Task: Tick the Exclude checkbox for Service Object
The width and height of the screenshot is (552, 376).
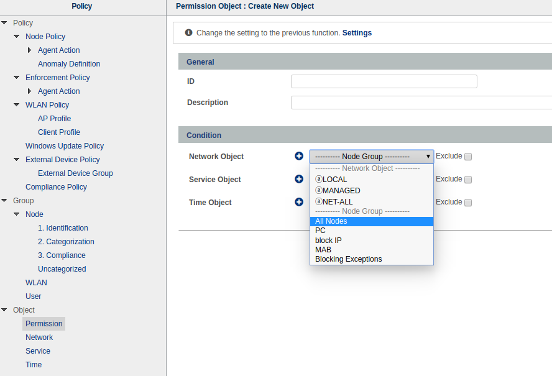Action: tap(468, 180)
